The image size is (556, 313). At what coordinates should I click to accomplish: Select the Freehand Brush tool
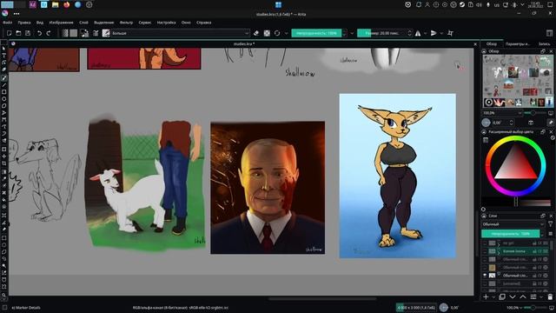pyautogui.click(x=3, y=77)
